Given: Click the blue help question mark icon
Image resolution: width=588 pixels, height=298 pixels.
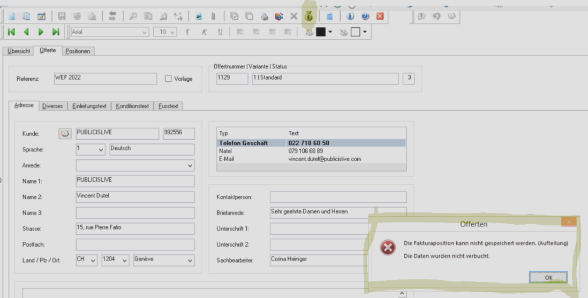Looking at the screenshot, I should coord(365,17).
